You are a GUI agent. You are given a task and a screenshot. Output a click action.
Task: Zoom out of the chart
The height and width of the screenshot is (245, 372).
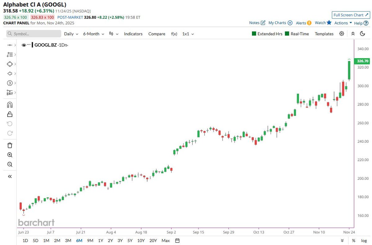pyautogui.click(x=10, y=165)
